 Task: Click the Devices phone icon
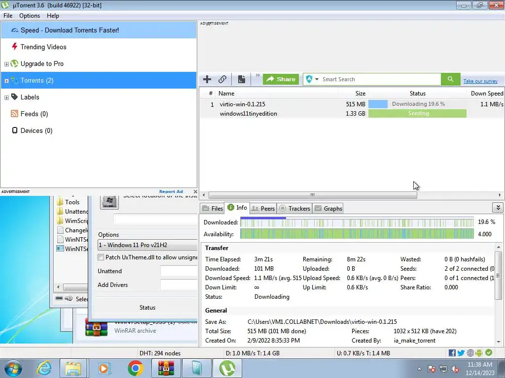click(14, 130)
